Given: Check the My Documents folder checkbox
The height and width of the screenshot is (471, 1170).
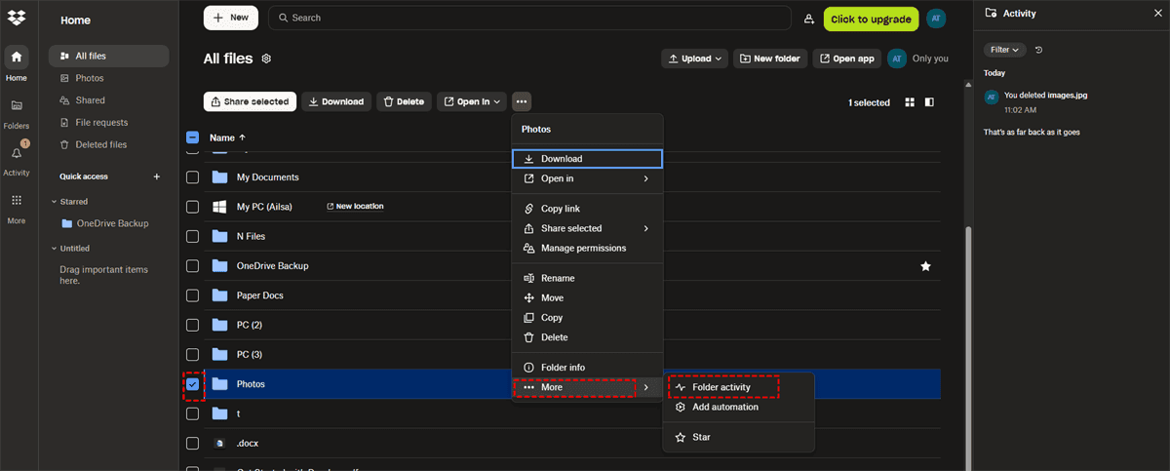Looking at the screenshot, I should (x=192, y=177).
